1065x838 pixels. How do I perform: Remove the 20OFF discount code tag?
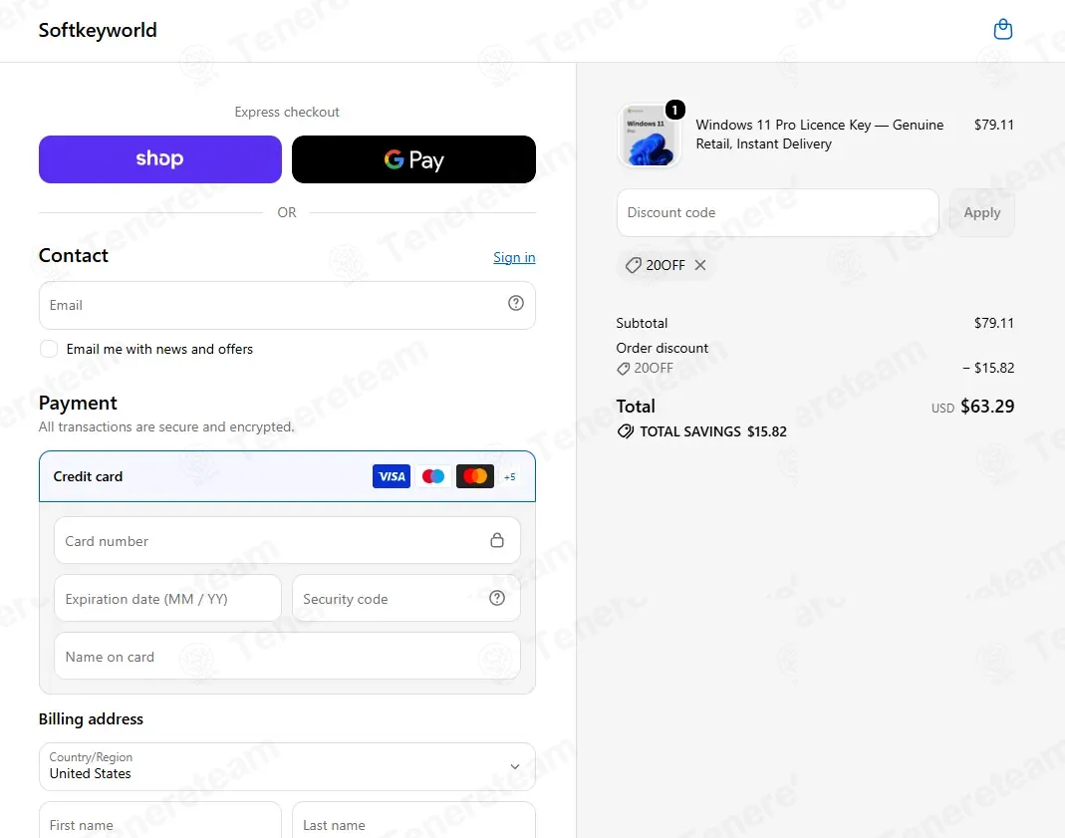[700, 265]
